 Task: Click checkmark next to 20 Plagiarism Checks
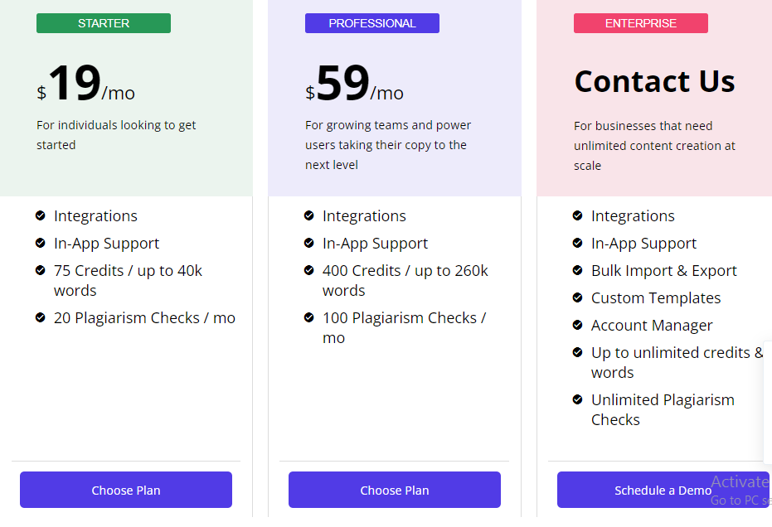[41, 317]
